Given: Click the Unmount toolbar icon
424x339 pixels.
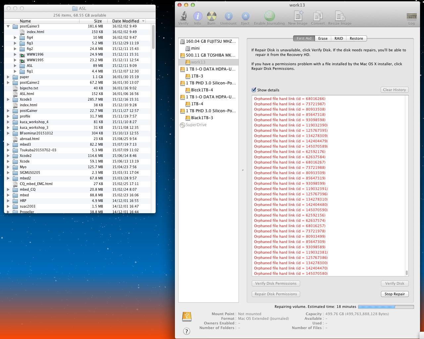Looking at the screenshot, I should 228,16.
